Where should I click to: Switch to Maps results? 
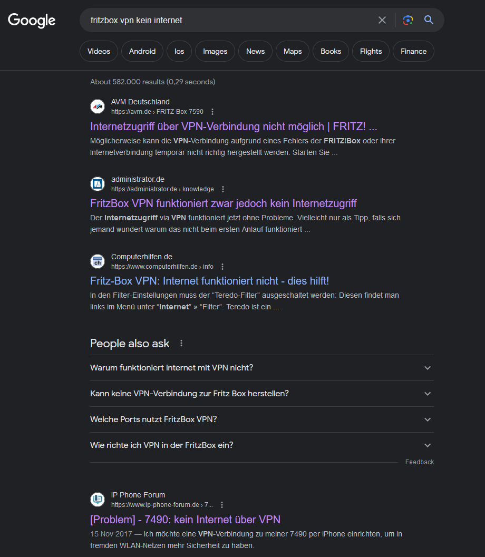[x=293, y=51]
